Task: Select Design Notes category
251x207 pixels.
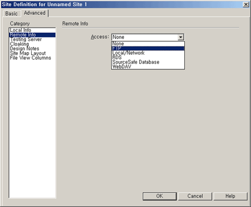Action: [32, 49]
